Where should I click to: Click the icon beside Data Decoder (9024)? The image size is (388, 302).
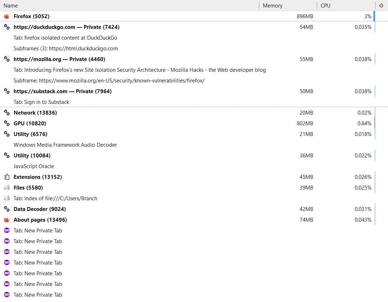[x=7, y=209]
